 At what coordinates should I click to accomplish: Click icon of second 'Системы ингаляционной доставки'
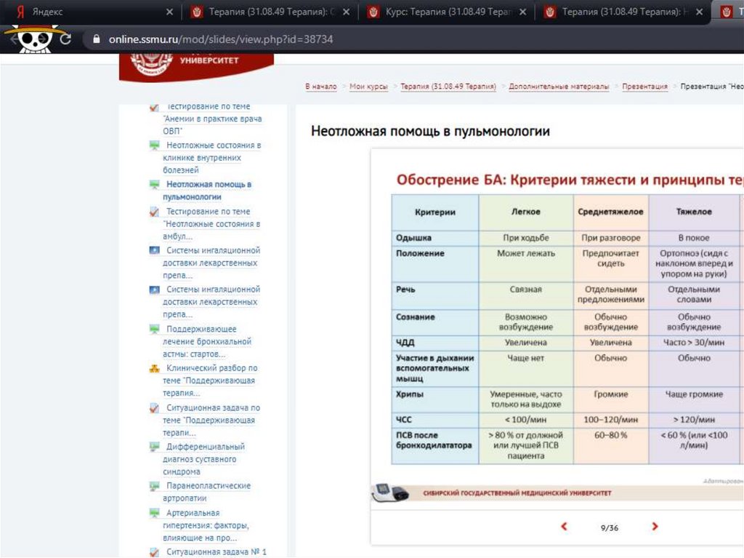click(x=154, y=290)
